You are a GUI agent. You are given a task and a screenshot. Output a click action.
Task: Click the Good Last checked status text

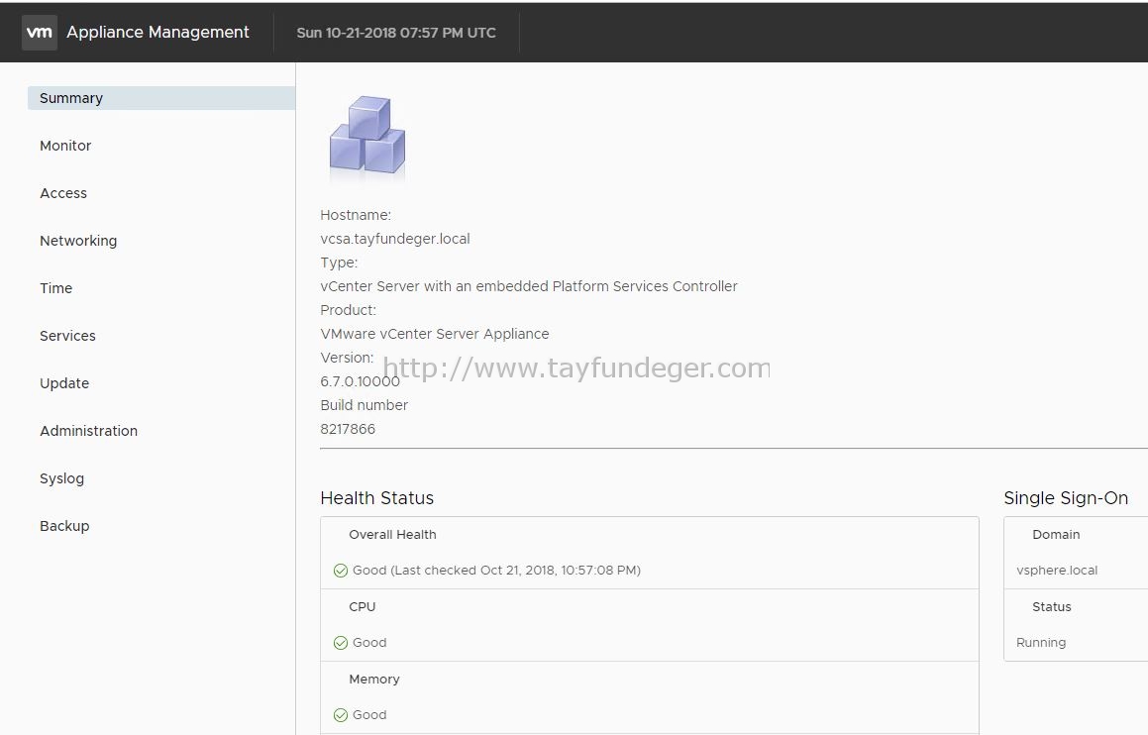496,571
